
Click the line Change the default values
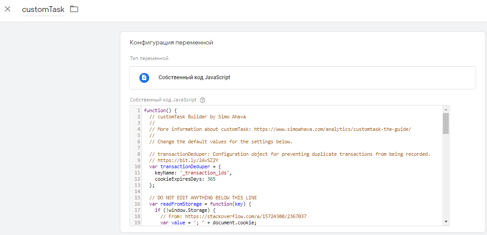pos(221,142)
